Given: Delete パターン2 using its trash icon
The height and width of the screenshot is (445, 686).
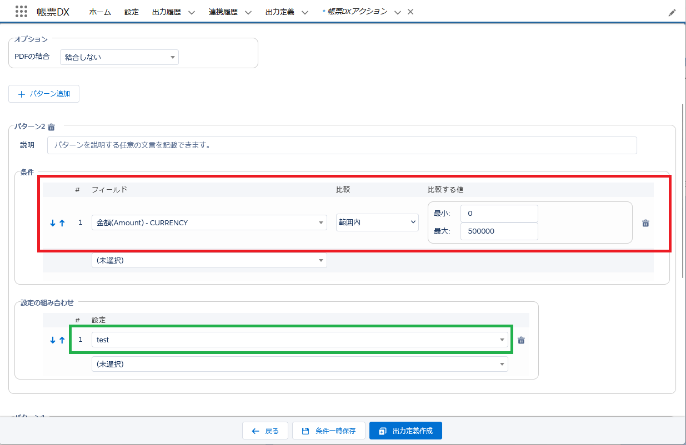Looking at the screenshot, I should (x=51, y=127).
